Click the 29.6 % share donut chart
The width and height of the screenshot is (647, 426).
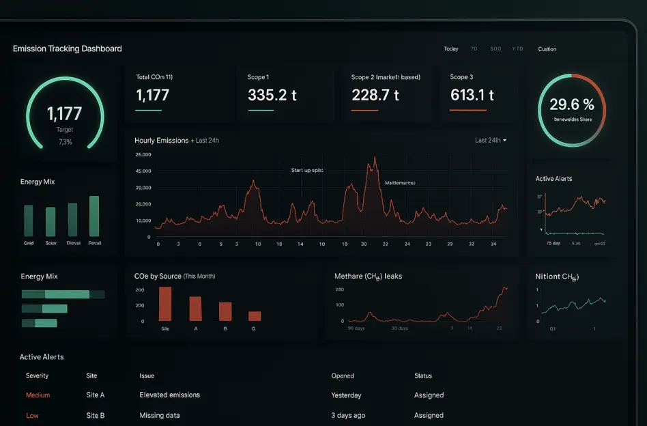click(x=571, y=109)
